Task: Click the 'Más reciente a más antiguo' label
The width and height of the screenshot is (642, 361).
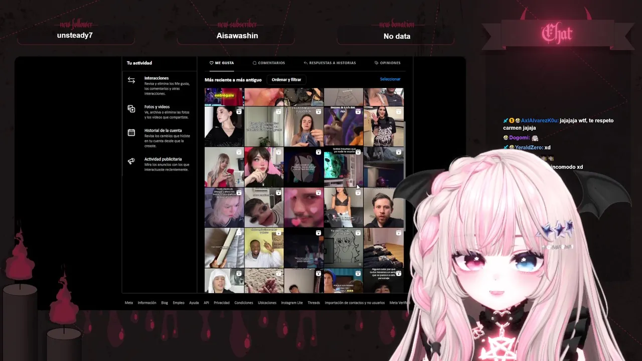Action: point(233,80)
